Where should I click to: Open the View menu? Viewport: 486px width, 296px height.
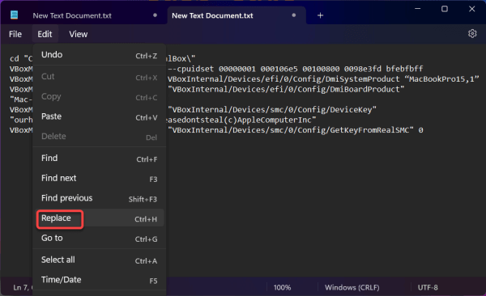tap(78, 34)
